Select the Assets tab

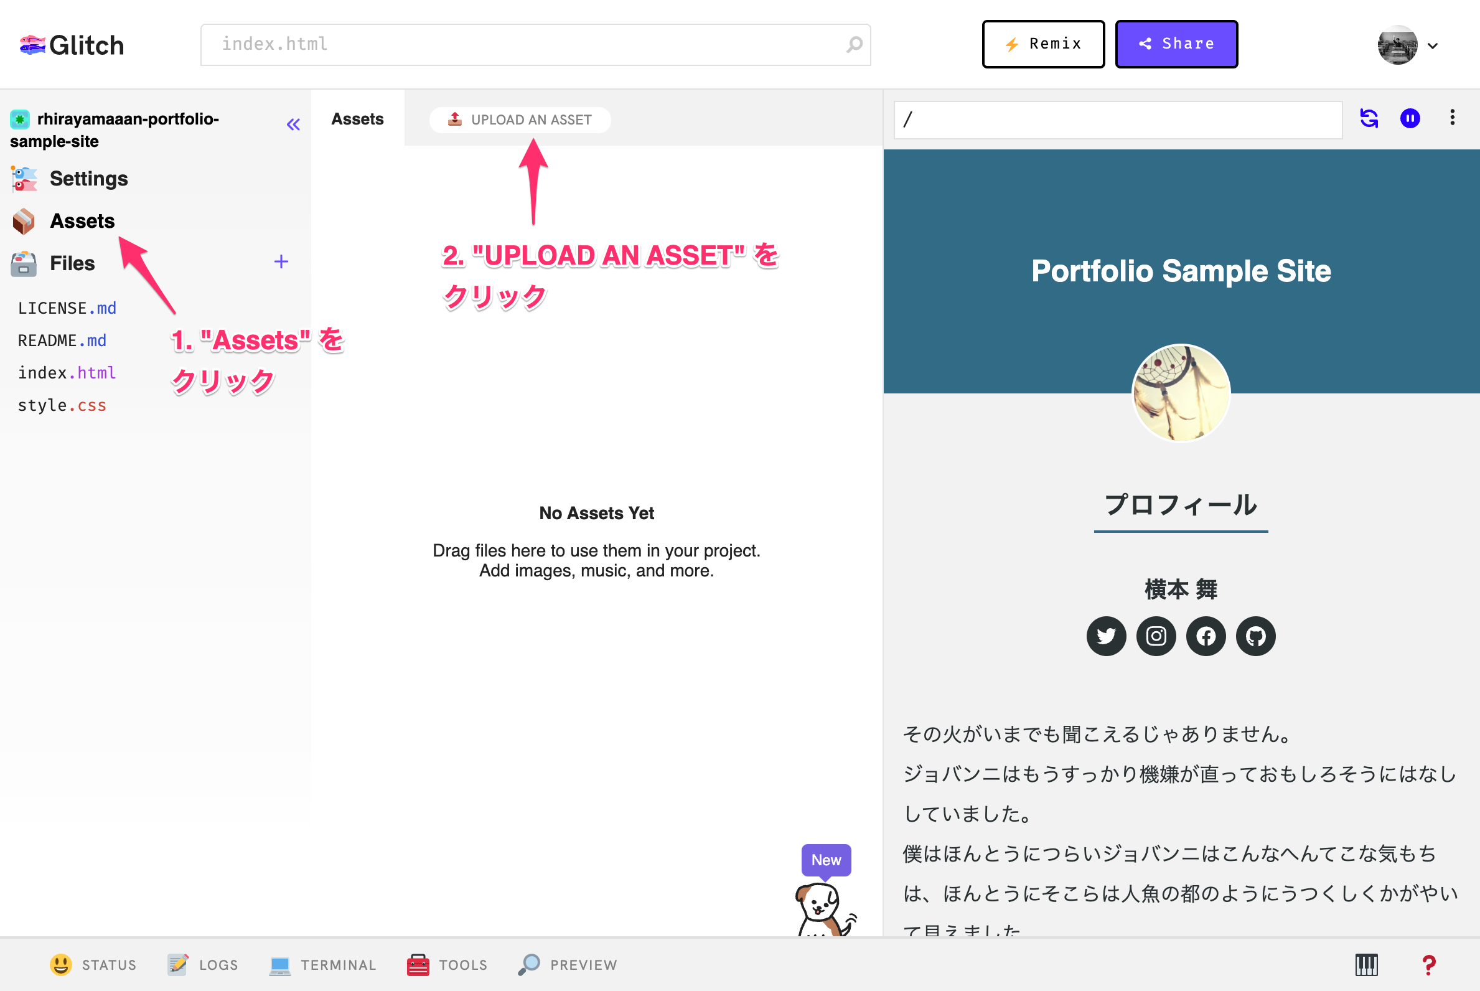(x=358, y=119)
